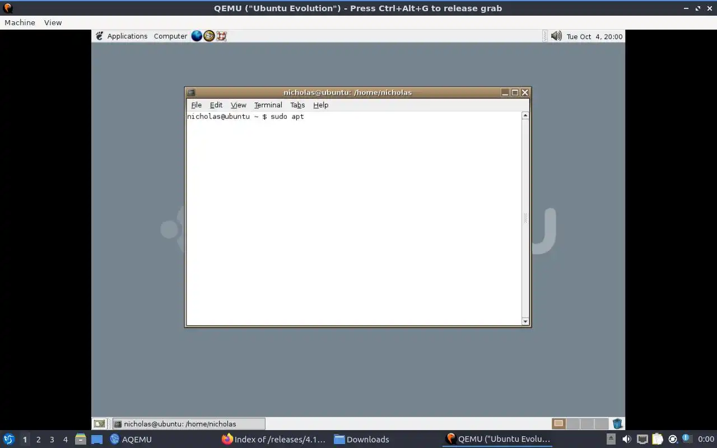The image size is (717, 448).
Task: Launch the blue globe web browser icon
Action: pos(197,36)
